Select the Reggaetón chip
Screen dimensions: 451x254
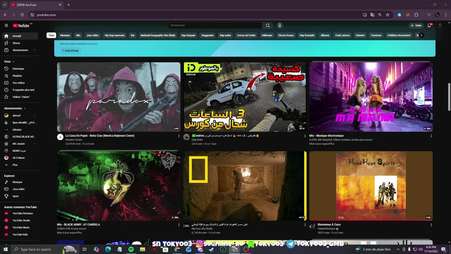coord(208,35)
